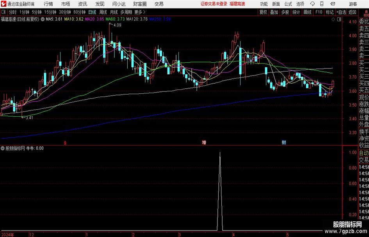Add stock via +自选 button

[341, 12]
